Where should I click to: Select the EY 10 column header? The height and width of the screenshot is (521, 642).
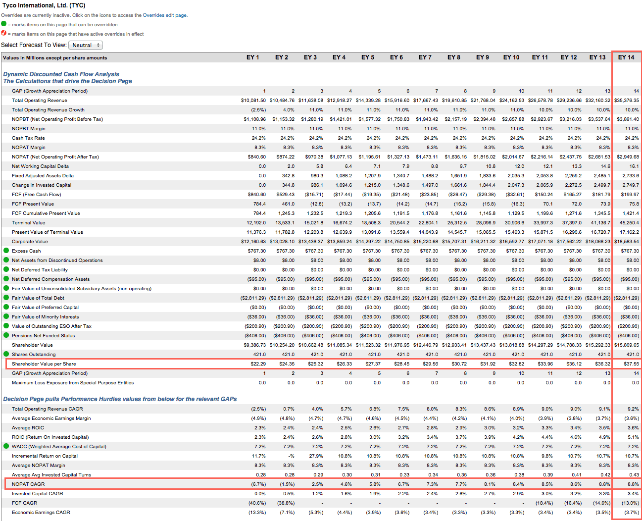[x=511, y=57]
